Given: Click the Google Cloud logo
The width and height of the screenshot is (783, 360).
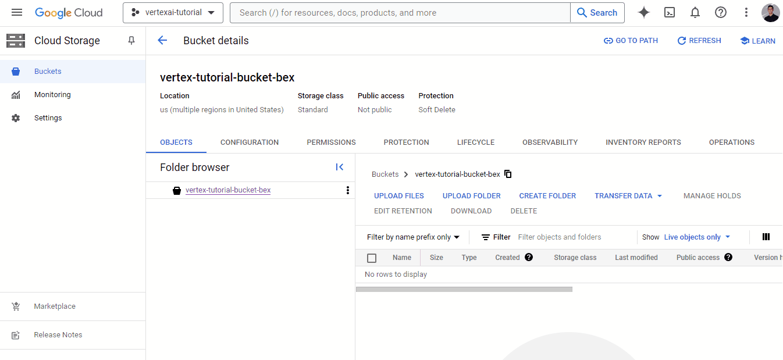Looking at the screenshot, I should pos(69,13).
